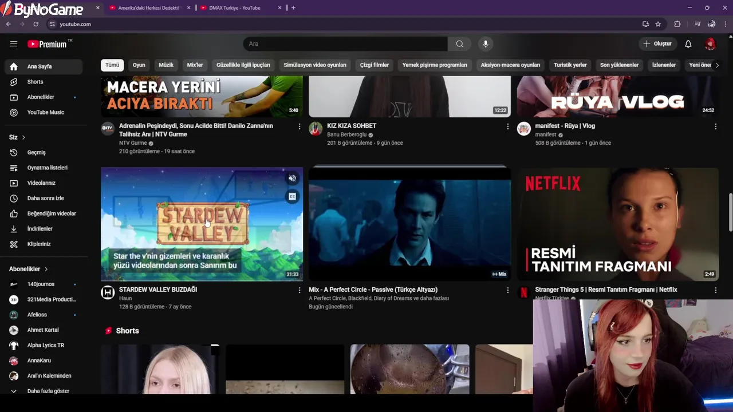
Task: Open the account avatar menu
Action: (x=710, y=44)
